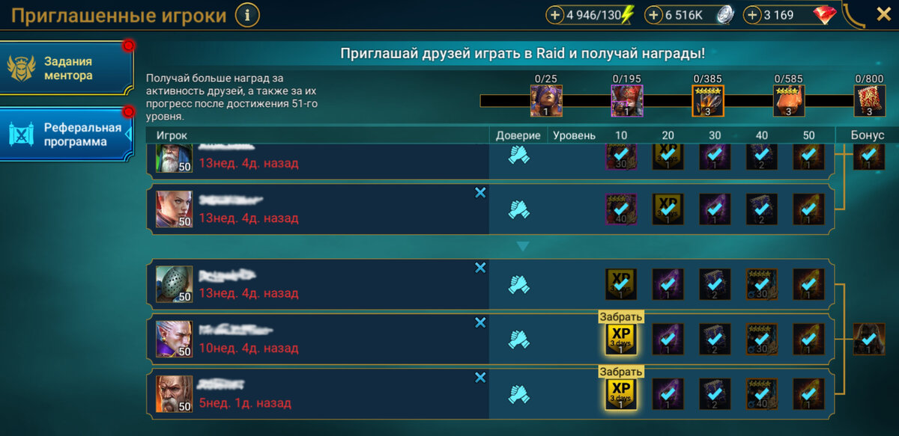
Task: Click checked bonus reward in top row
Action: click(x=869, y=155)
